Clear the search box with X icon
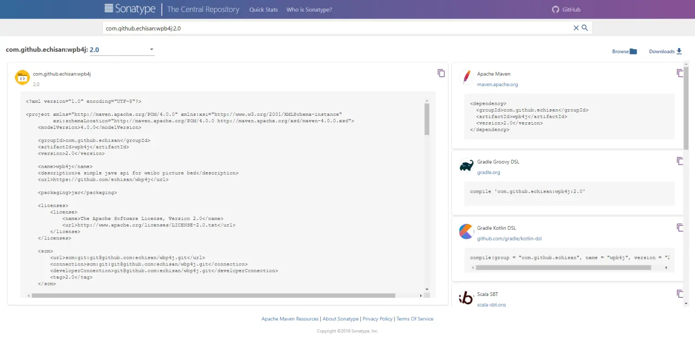The image size is (695, 339). [x=576, y=28]
